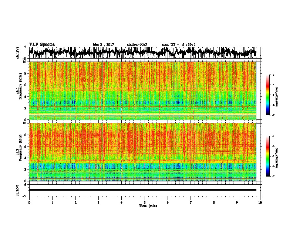Screen dimensions: 293x227
Task: Click the "-3" tick on ch.1 color bar
Action: click(273, 75)
